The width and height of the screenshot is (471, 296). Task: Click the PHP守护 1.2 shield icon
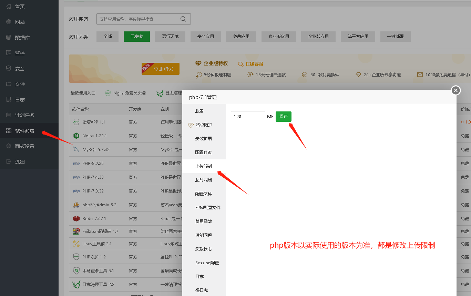(x=76, y=257)
